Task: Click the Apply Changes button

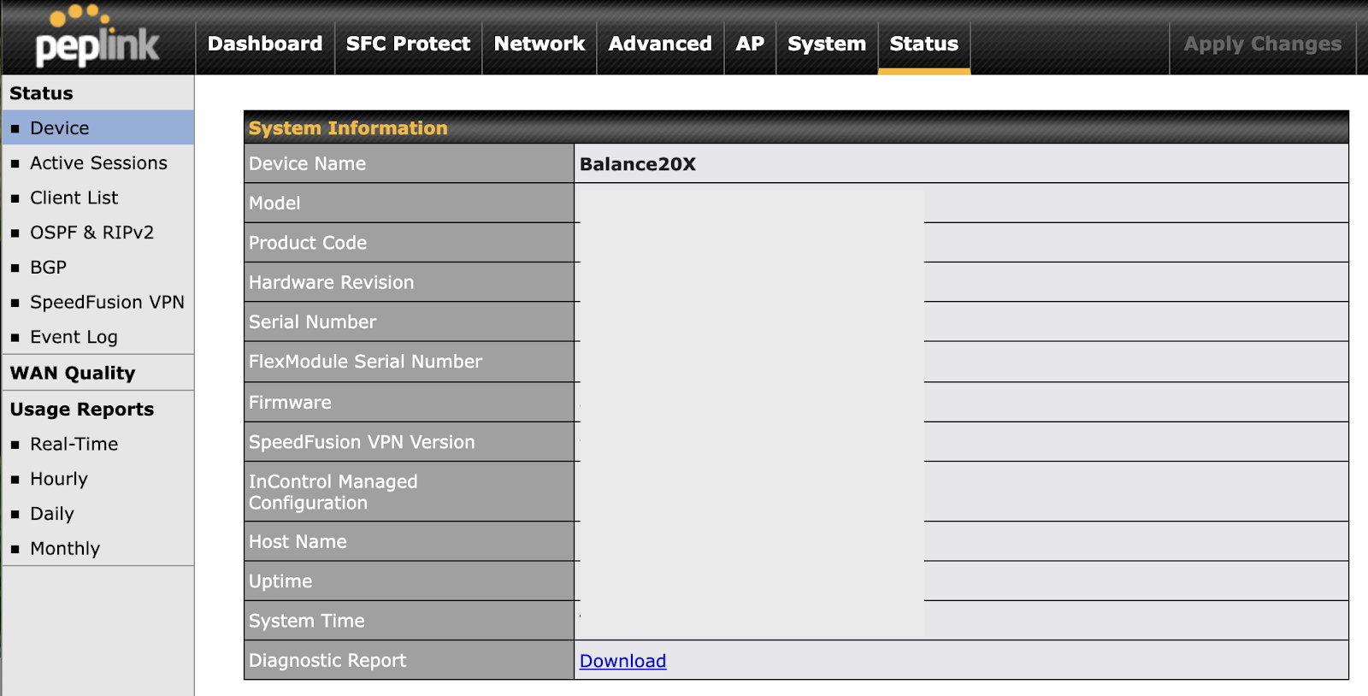Action: 1263,44
